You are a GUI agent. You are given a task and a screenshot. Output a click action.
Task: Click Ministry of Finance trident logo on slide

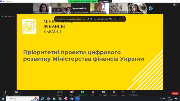(29, 26)
